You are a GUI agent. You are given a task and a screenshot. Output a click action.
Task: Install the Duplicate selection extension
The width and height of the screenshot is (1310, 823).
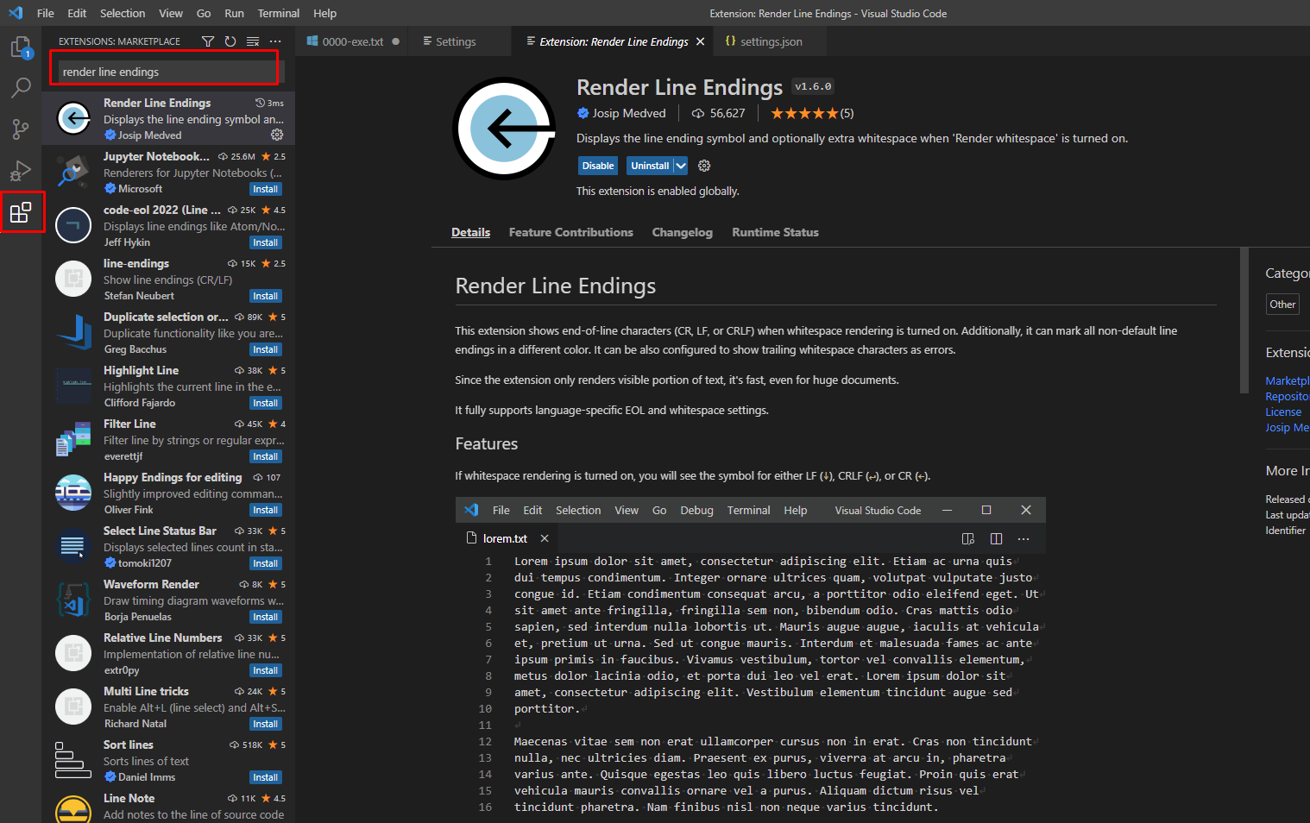[x=266, y=349]
